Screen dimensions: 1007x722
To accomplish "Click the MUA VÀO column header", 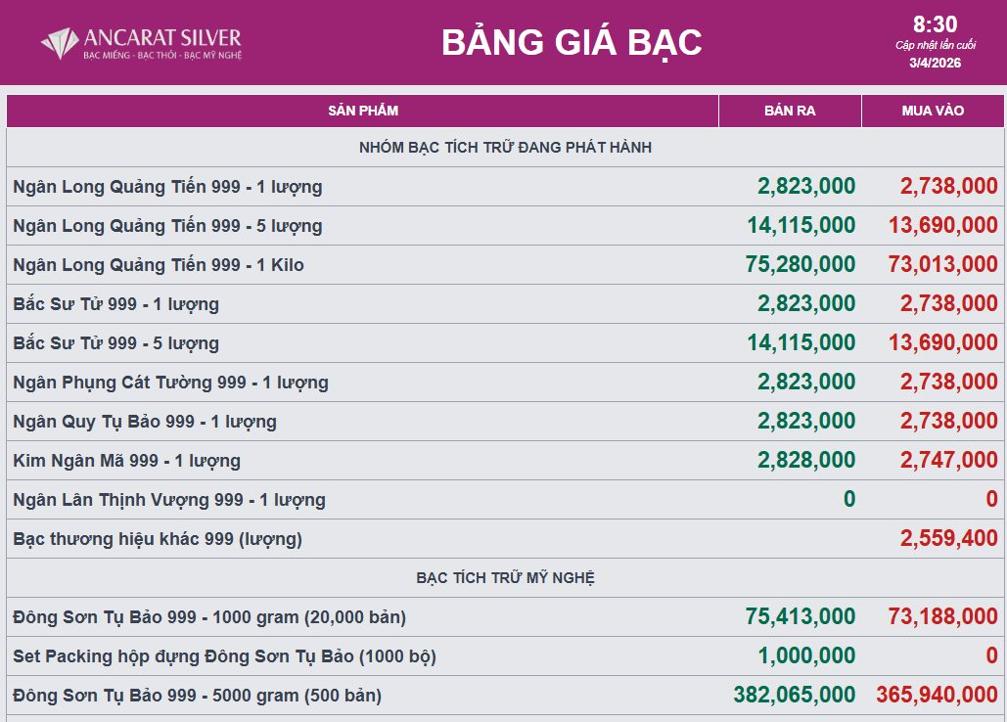I will pos(933,111).
